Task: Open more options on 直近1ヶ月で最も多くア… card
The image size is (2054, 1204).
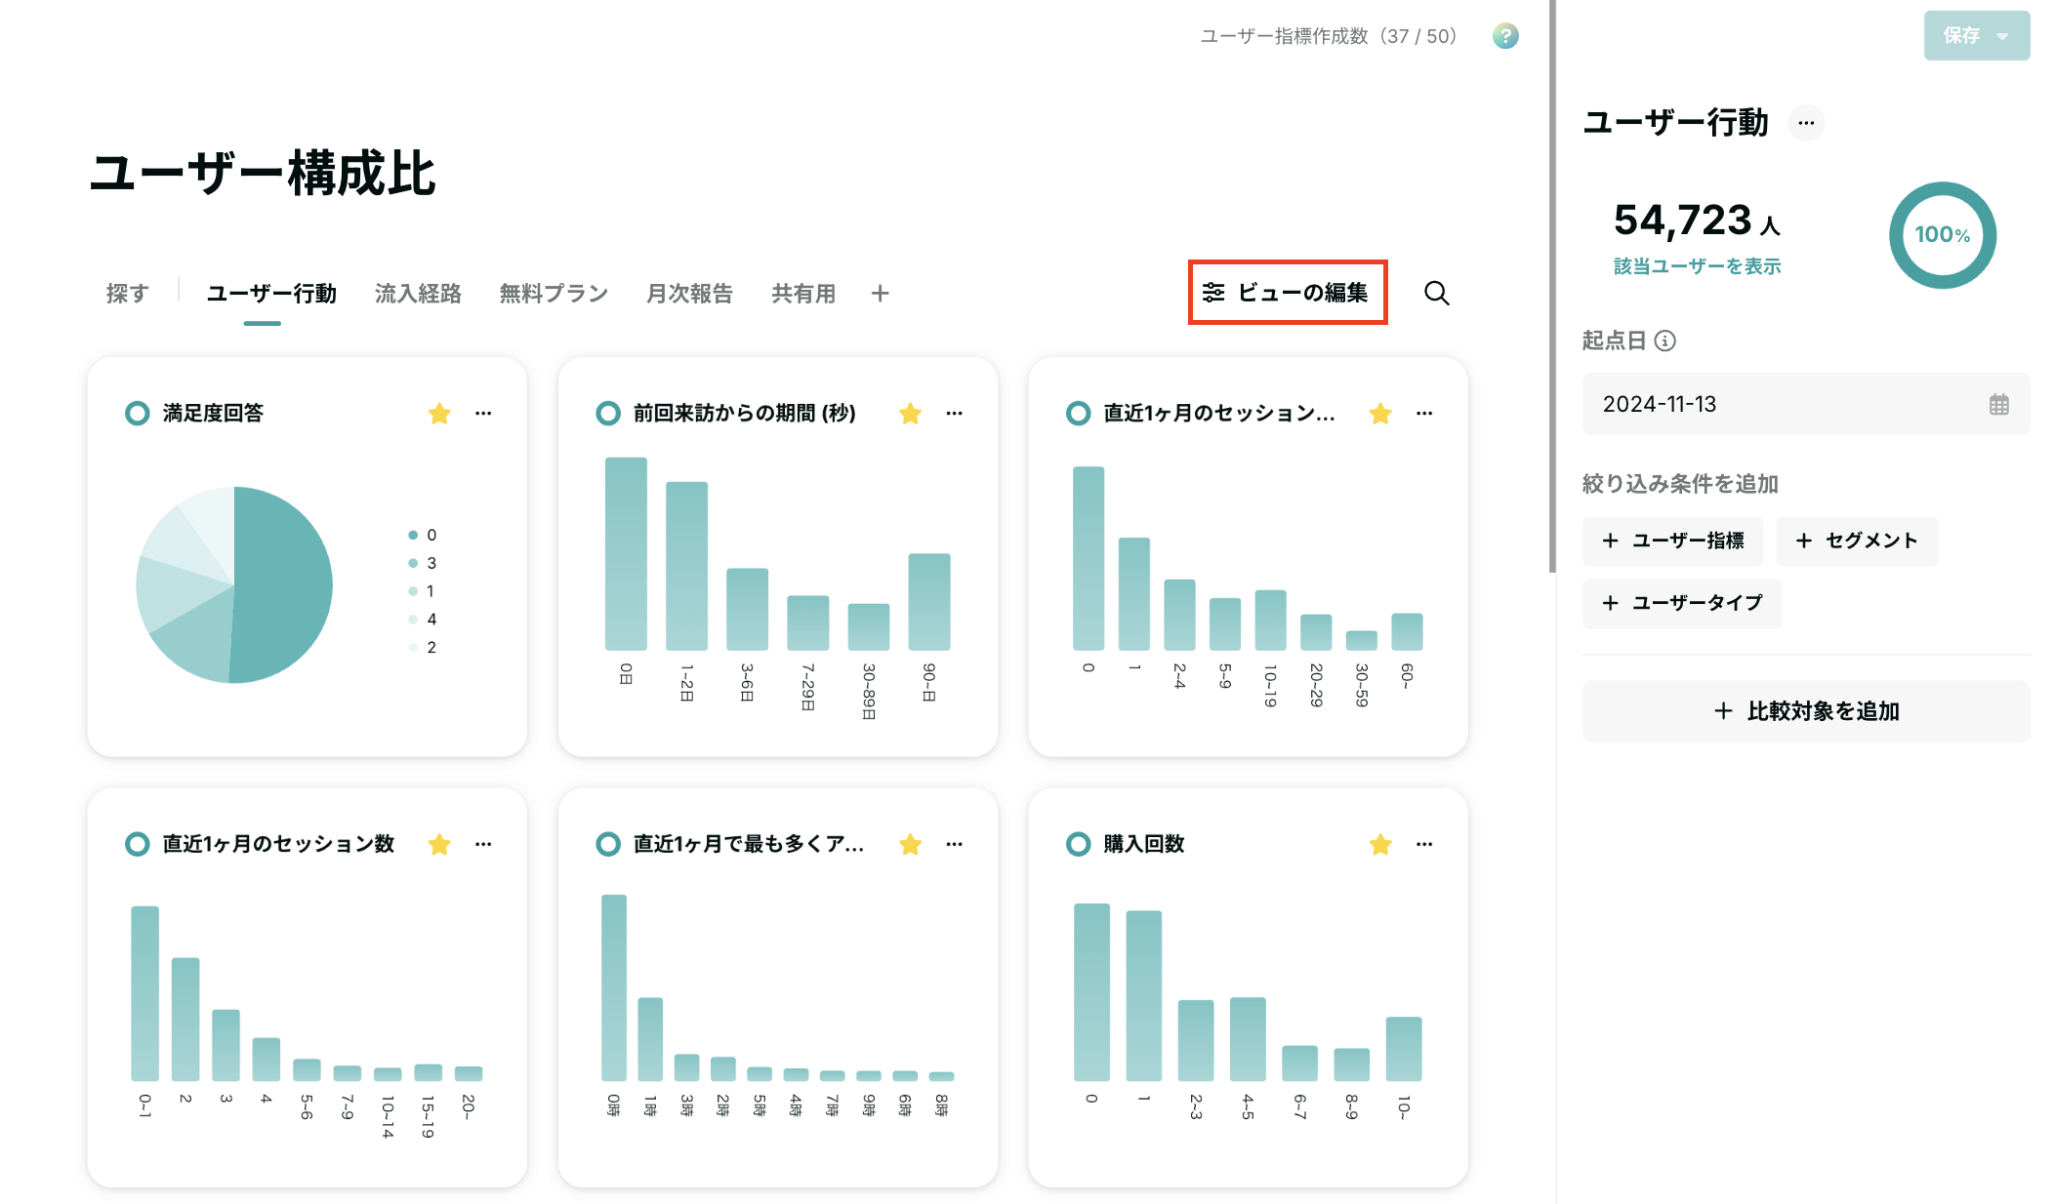Action: point(954,844)
